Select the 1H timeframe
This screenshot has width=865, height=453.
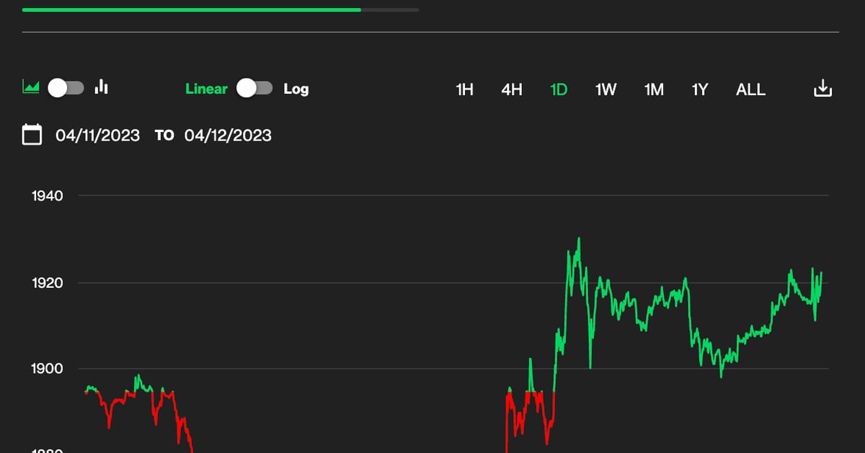[x=464, y=89]
